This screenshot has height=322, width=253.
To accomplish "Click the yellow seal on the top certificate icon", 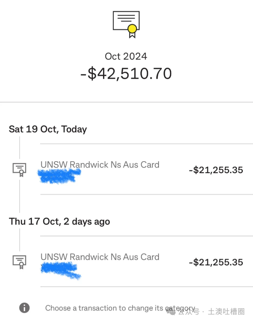I will [132, 28].
